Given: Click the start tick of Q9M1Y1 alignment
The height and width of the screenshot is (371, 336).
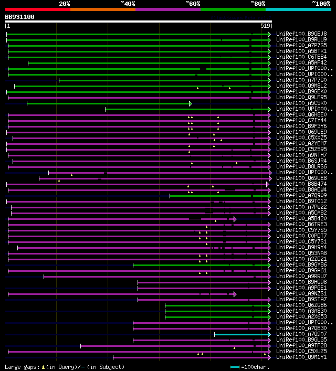Looking at the screenshot, I should coord(113,357).
